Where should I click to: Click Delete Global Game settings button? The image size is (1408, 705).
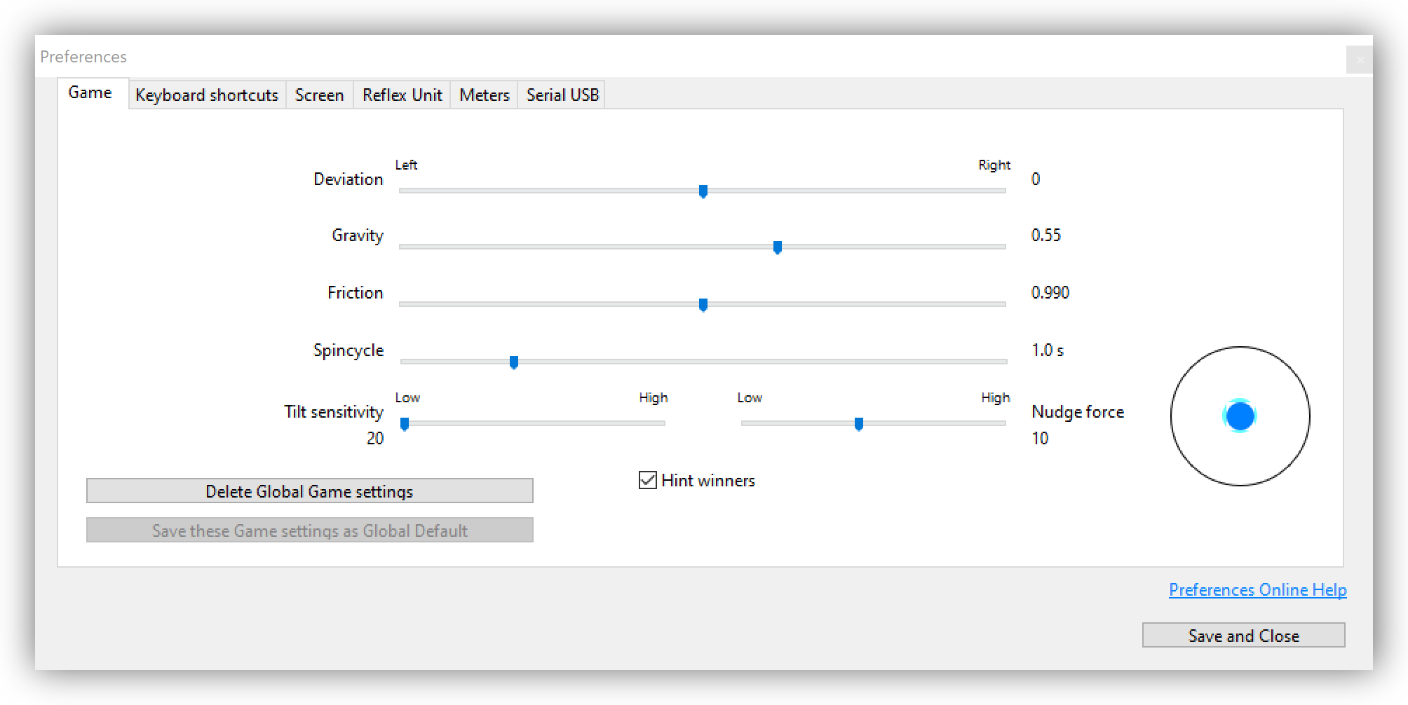(x=310, y=491)
